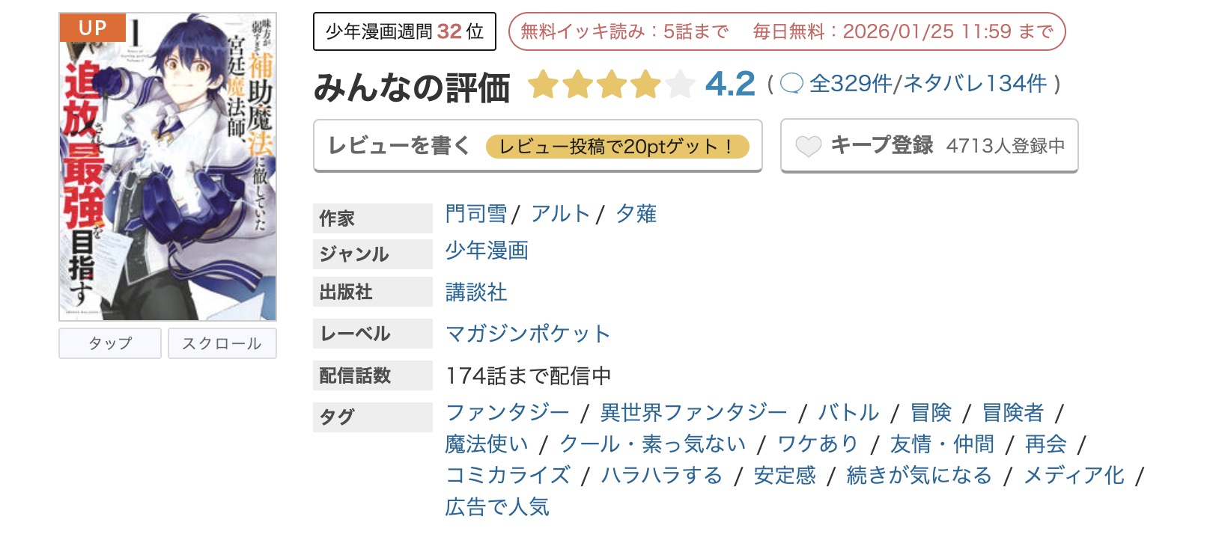Click the heart icon on キープ登録

click(809, 146)
